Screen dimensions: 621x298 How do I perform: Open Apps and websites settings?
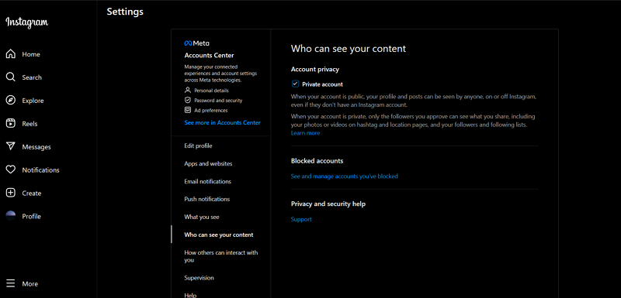[208, 163]
